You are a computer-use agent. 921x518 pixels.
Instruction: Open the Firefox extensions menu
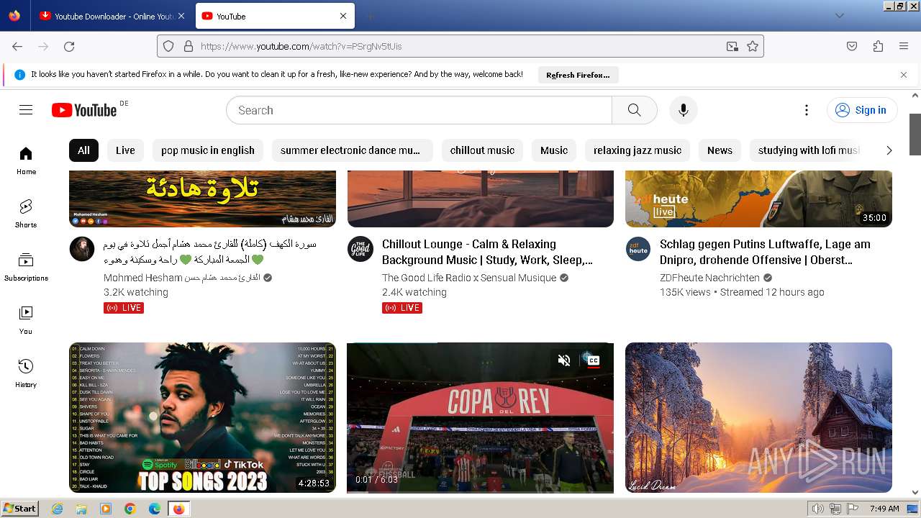click(878, 46)
